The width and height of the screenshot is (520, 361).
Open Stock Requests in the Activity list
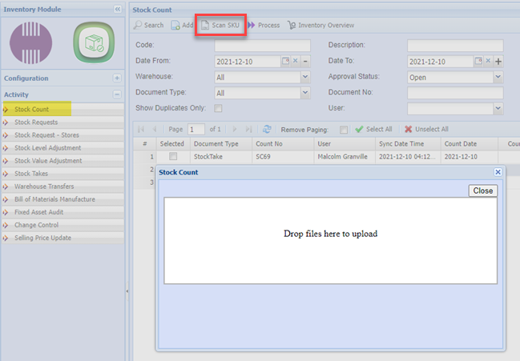click(x=36, y=122)
